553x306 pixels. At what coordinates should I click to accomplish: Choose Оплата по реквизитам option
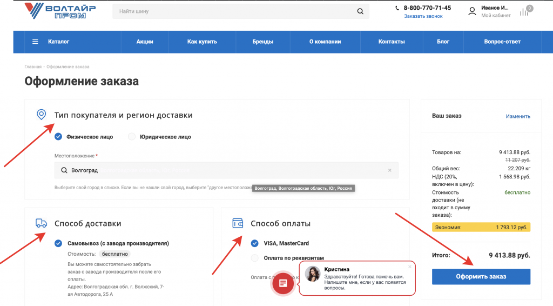(255, 258)
